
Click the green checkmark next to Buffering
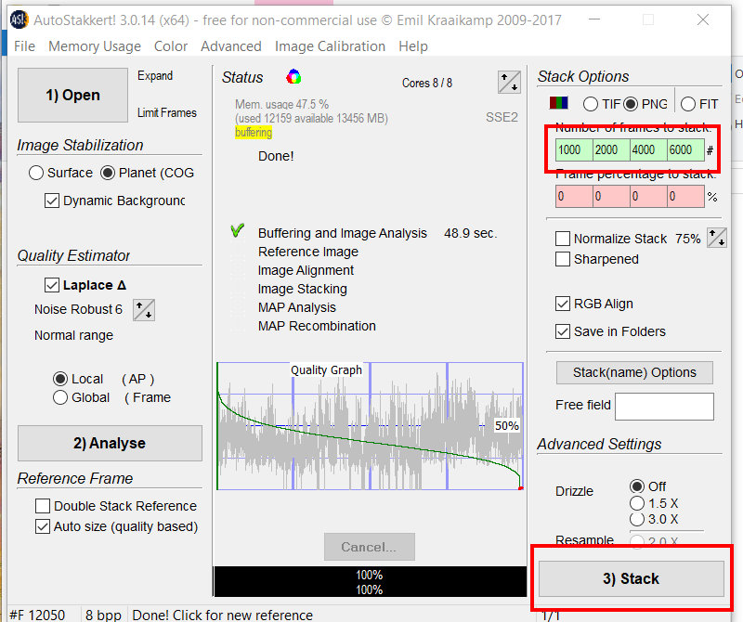coord(238,230)
